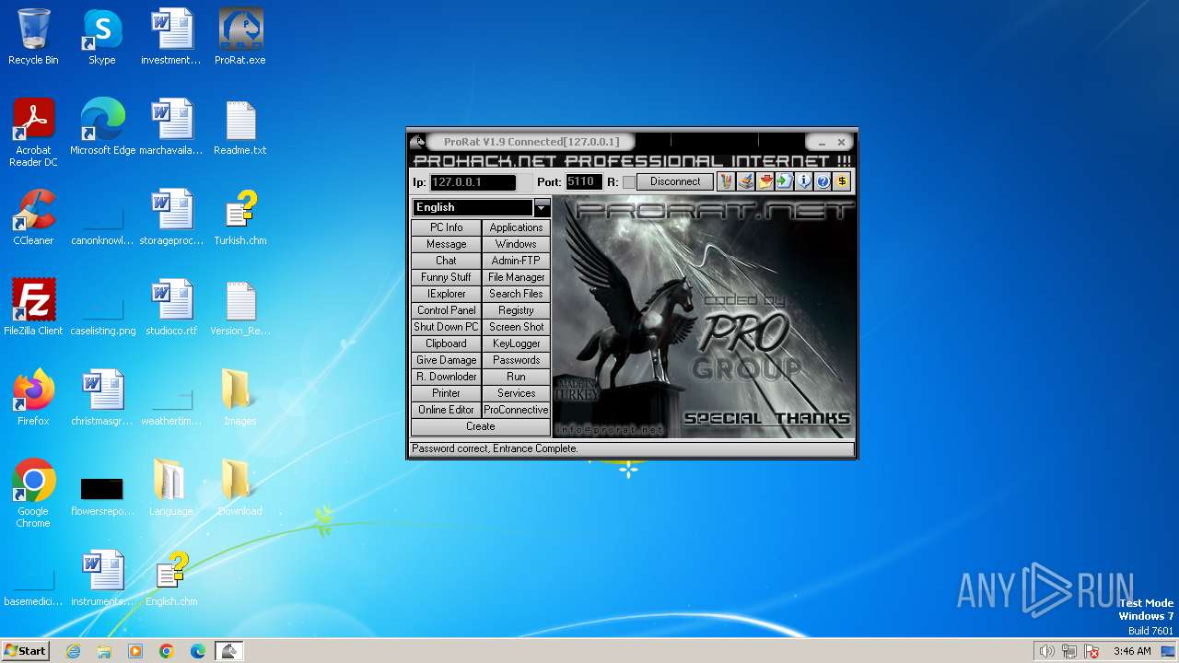Click the Funny Stuff button
Viewport: 1179px width, 663px height.
447,277
